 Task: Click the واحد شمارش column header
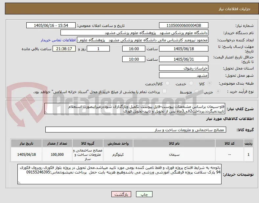tap(118, 143)
